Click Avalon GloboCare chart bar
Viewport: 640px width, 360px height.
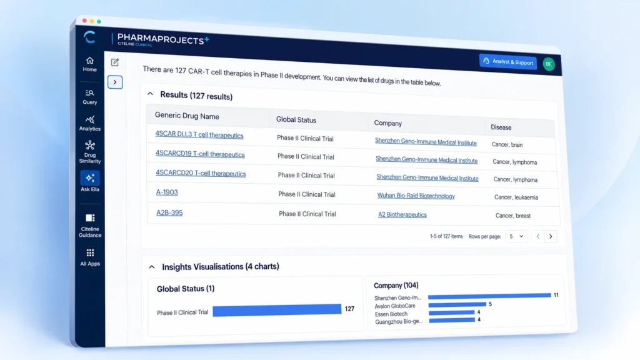[457, 304]
